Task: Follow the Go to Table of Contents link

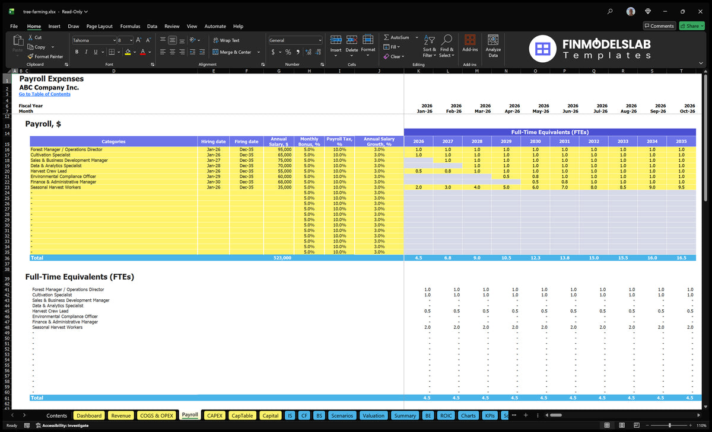Action: (44, 94)
